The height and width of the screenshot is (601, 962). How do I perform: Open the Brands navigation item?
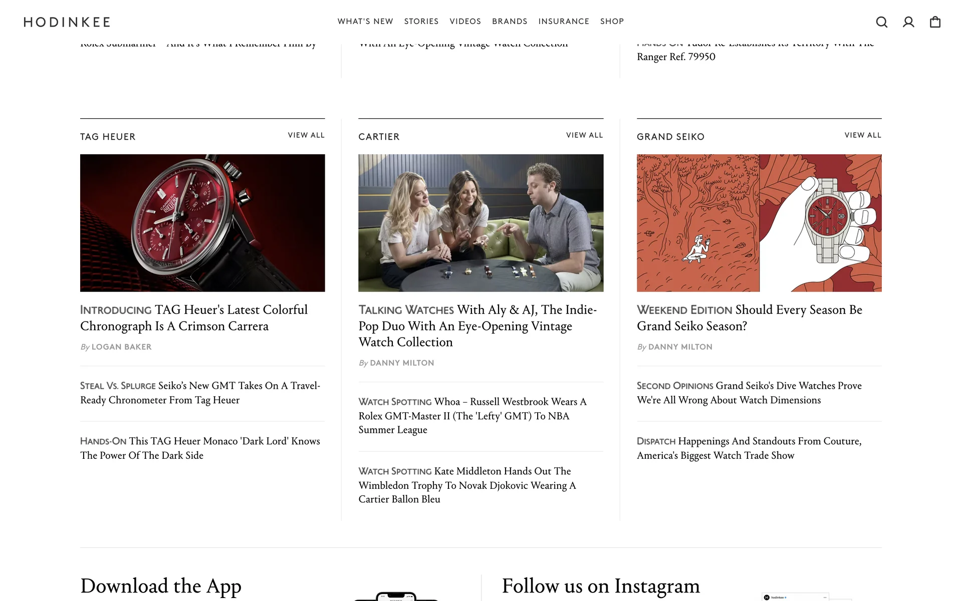point(509,22)
